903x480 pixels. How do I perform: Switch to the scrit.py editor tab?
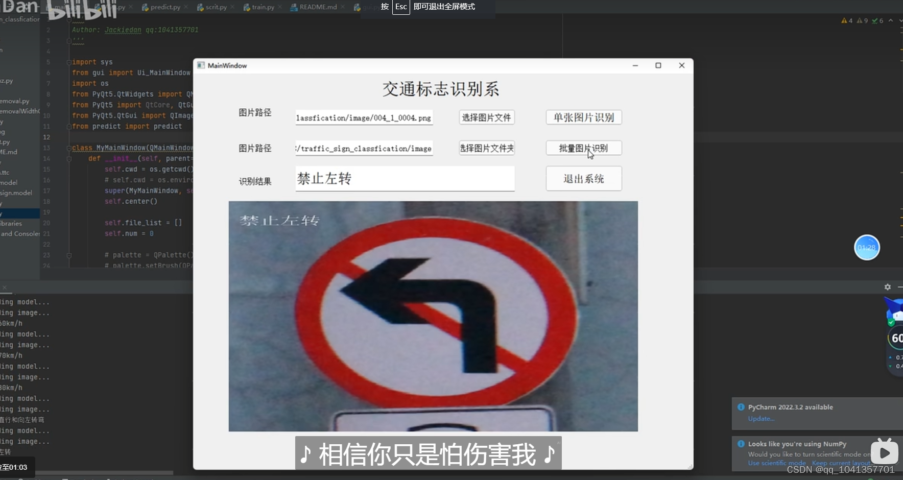[x=216, y=7]
